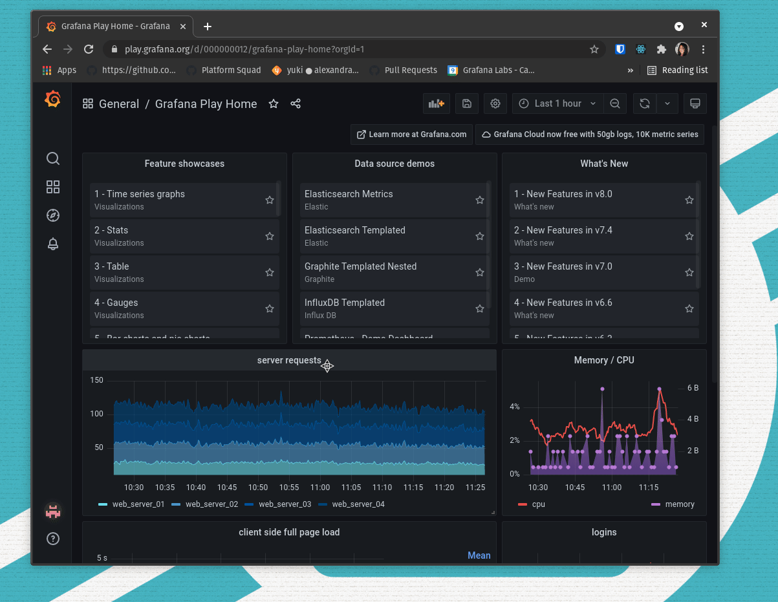Star the Grafana Play Home dashboard
The width and height of the screenshot is (778, 602).
coord(273,103)
